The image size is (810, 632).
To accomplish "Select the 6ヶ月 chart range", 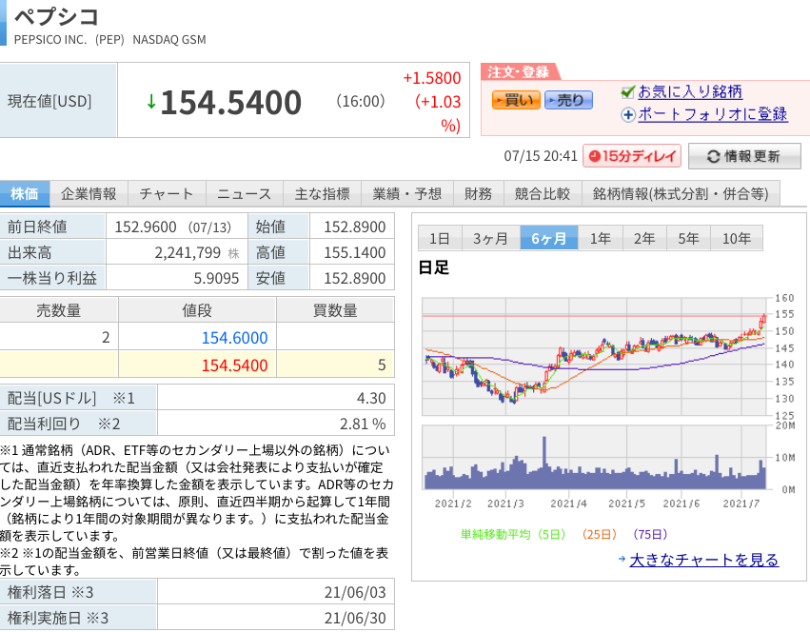I will tap(548, 238).
